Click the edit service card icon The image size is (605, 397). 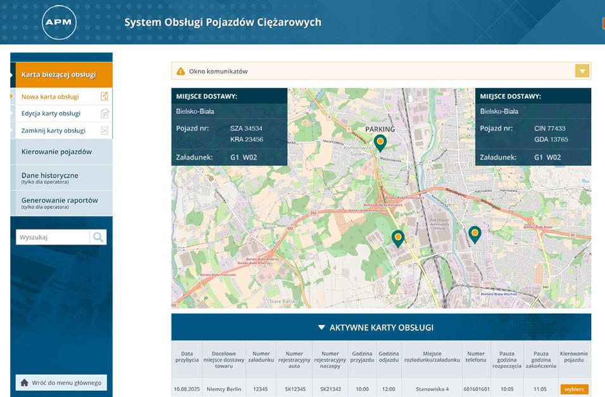point(104,114)
